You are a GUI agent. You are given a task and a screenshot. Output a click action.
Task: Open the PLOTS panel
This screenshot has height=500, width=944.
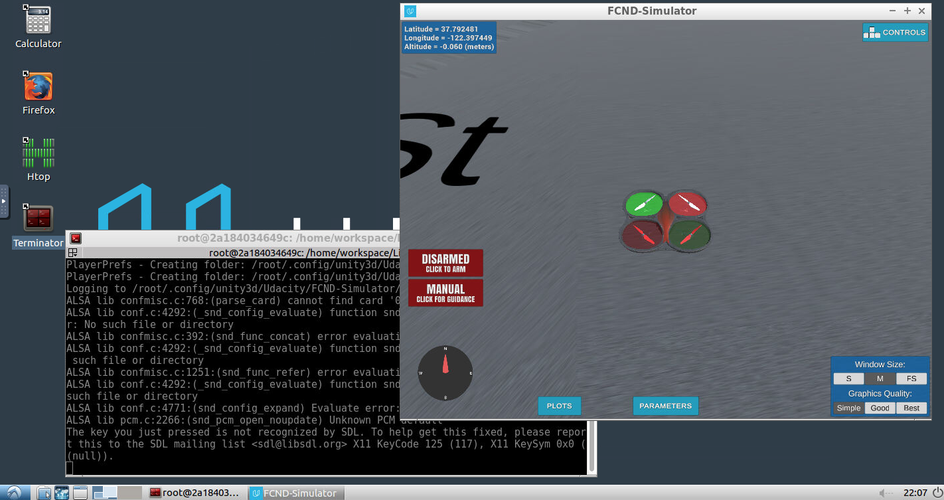[559, 406]
